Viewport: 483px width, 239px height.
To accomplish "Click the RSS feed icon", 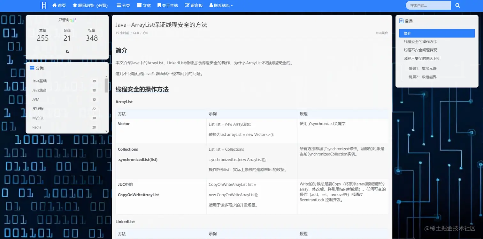I will click(x=67, y=51).
